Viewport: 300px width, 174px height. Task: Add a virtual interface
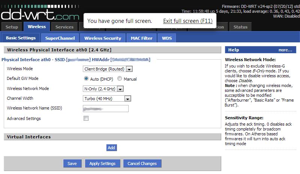[x=111, y=148]
